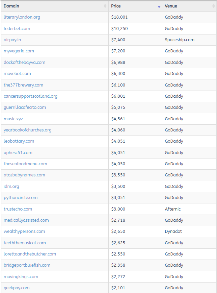Open the movingkings.com link
Screen dimensions: 217x293
pyautogui.click(x=21, y=277)
